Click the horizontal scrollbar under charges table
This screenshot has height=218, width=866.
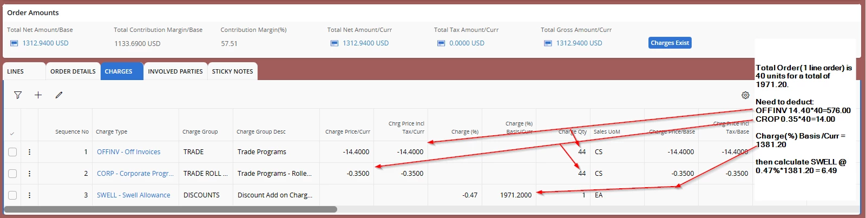tap(170, 209)
